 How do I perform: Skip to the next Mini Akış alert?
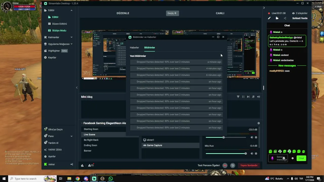point(248,97)
